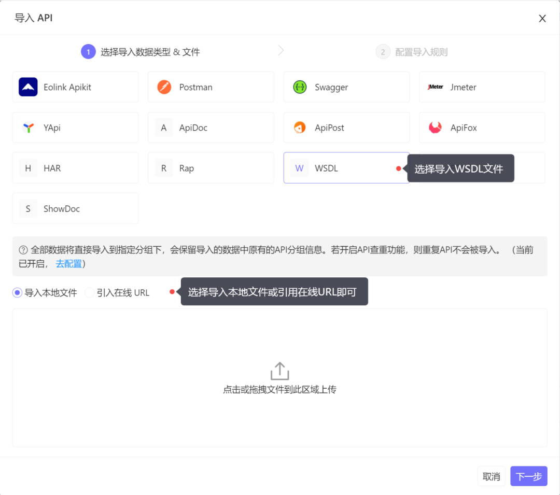Choose the ShowDoc import type

pyautogui.click(x=75, y=209)
